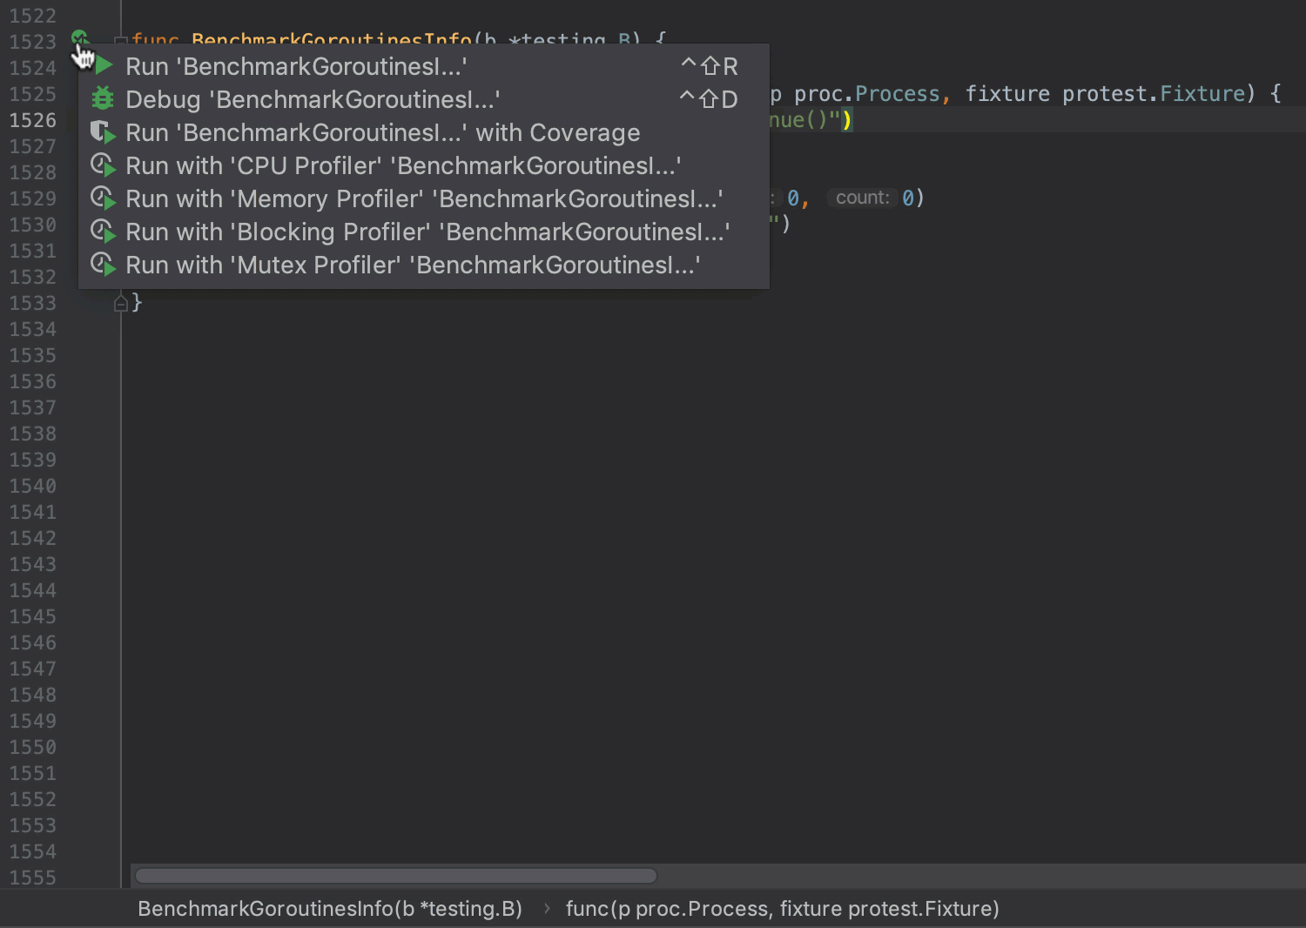
Task: Click the green bug Debug icon
Action: tap(103, 98)
